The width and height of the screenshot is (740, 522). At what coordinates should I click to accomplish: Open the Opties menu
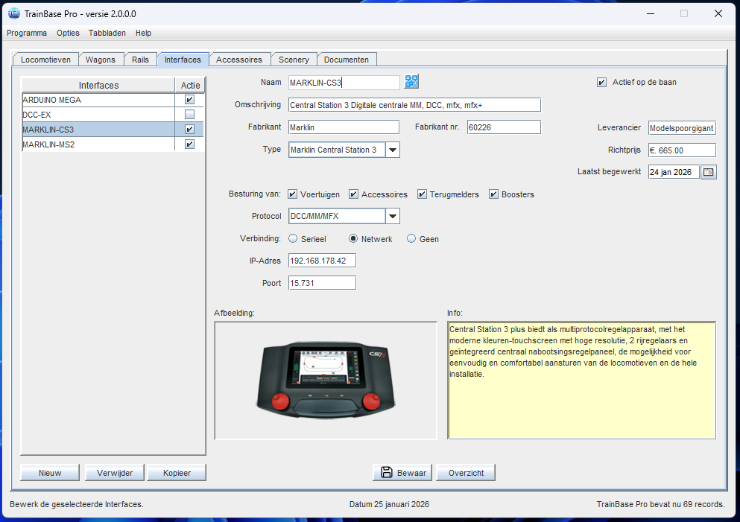point(68,33)
